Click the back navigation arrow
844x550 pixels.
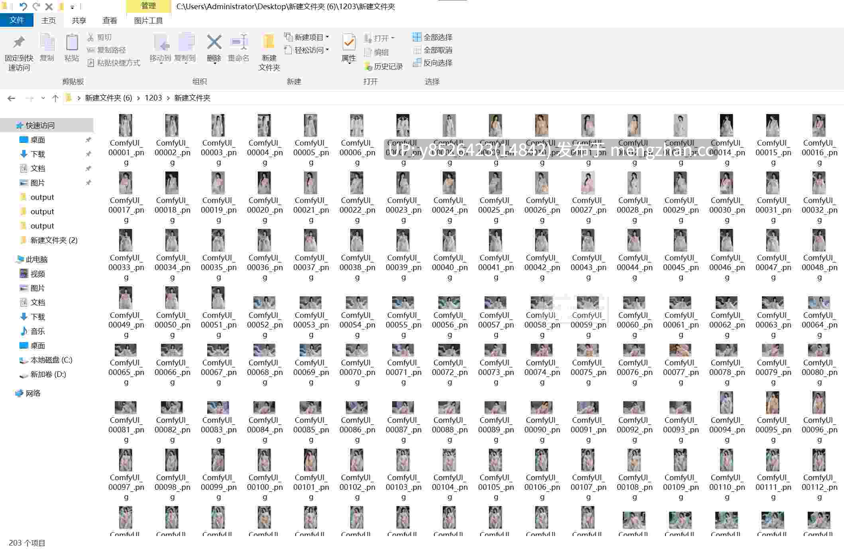12,98
